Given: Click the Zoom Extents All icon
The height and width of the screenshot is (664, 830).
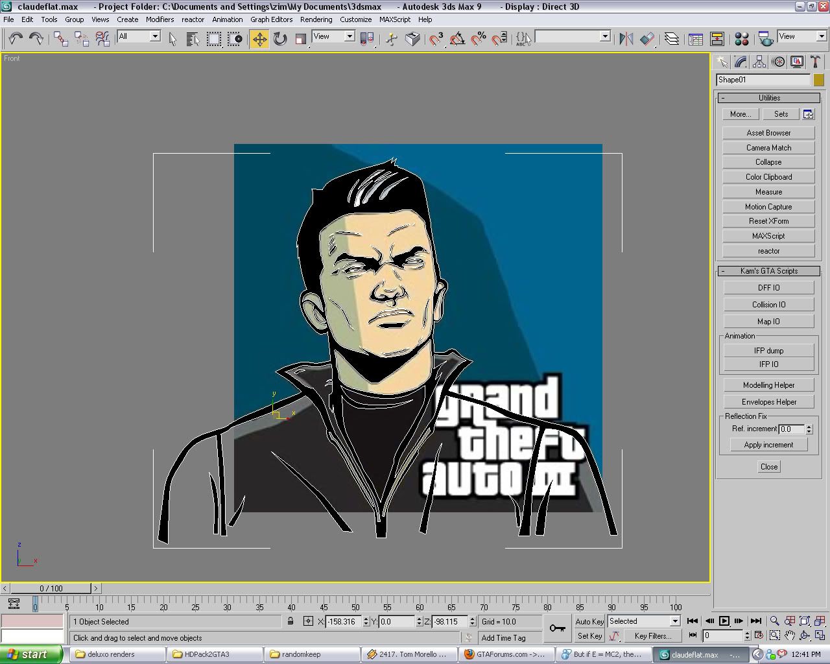Looking at the screenshot, I should pyautogui.click(x=820, y=621).
